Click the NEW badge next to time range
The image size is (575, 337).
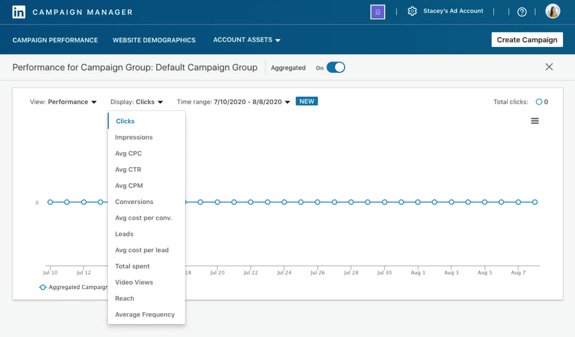click(307, 101)
